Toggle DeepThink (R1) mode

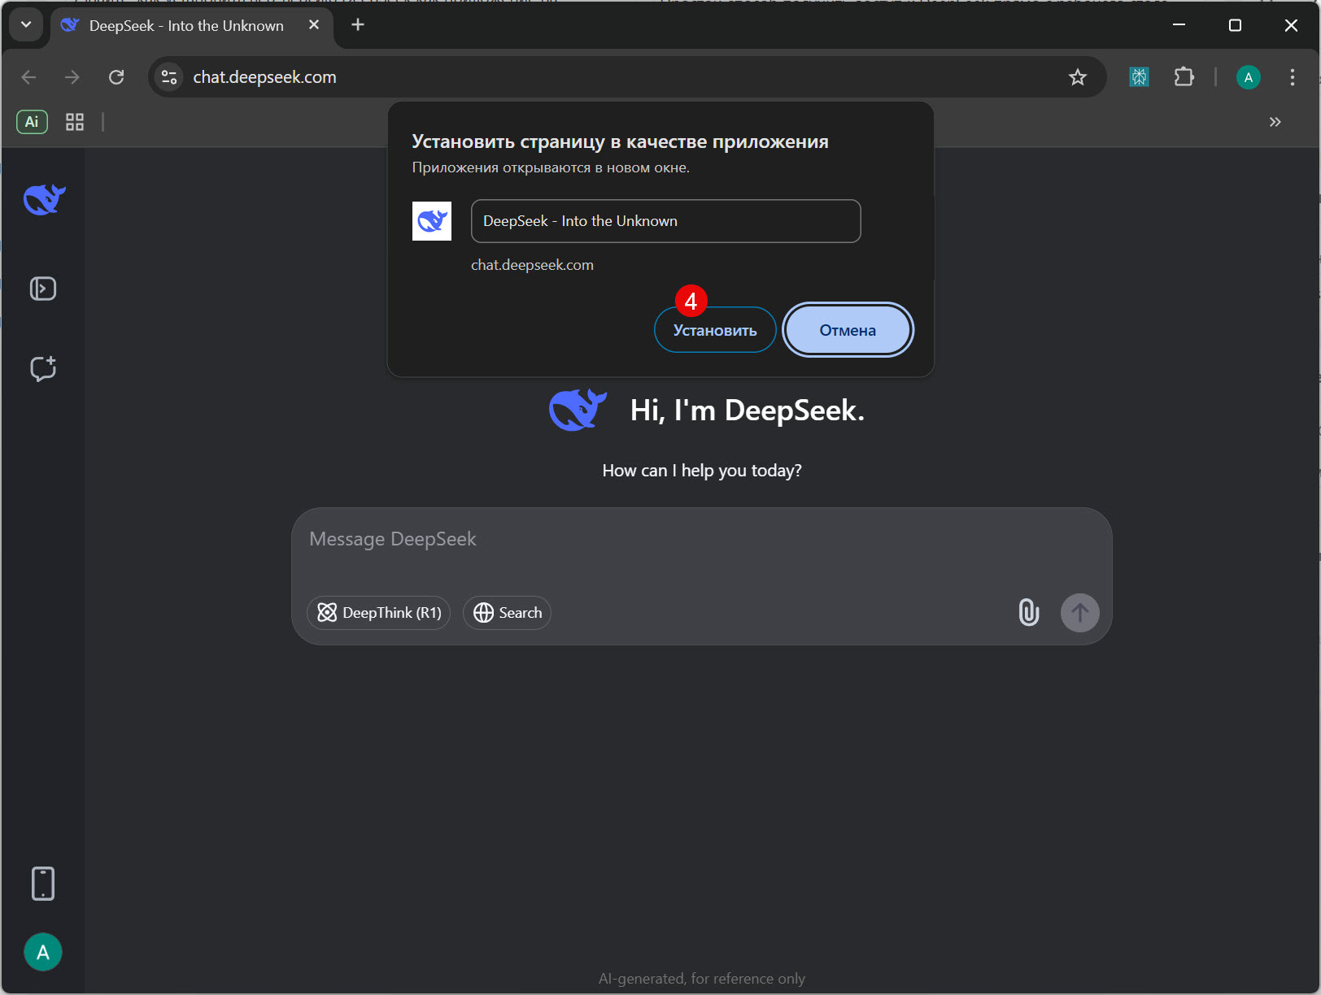(x=378, y=613)
